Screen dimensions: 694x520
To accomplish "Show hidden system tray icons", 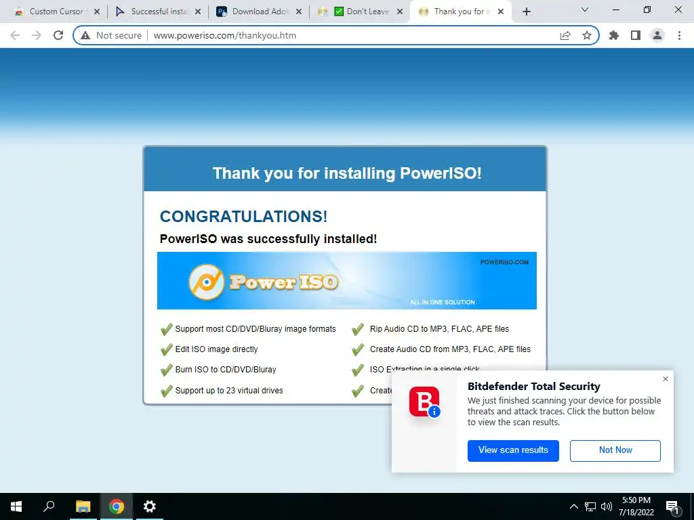I will point(573,506).
